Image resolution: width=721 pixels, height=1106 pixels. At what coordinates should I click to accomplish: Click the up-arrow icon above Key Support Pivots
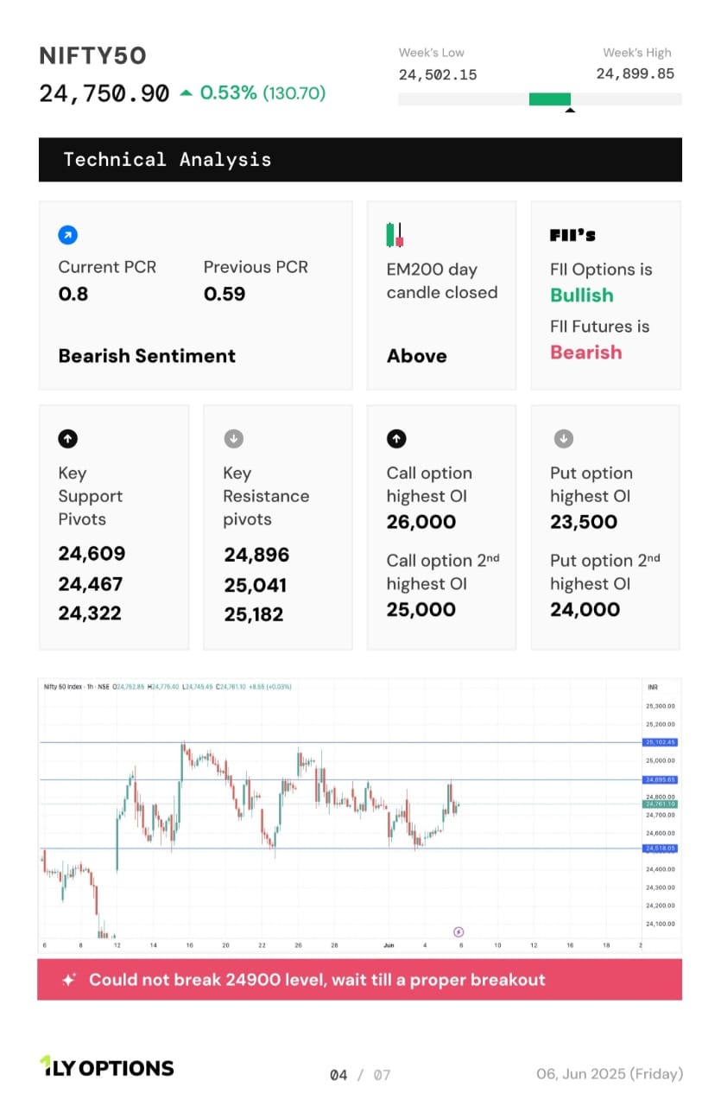point(67,439)
